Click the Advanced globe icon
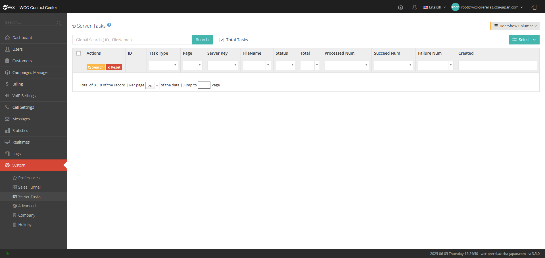Image resolution: width=545 pixels, height=258 pixels. coord(15,206)
